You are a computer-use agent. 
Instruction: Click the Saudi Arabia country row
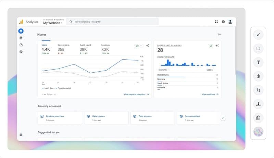pos(187,84)
